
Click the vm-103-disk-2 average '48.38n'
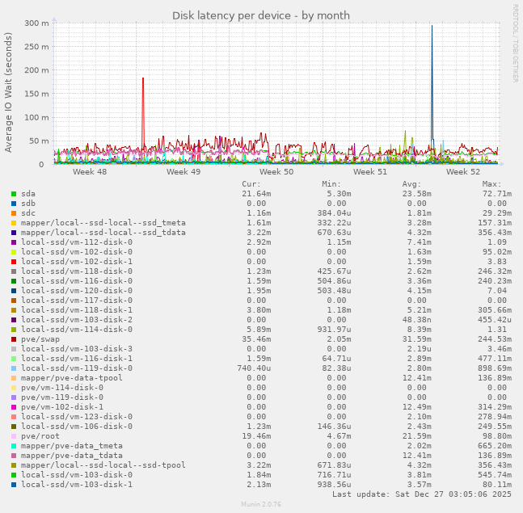[x=416, y=320]
